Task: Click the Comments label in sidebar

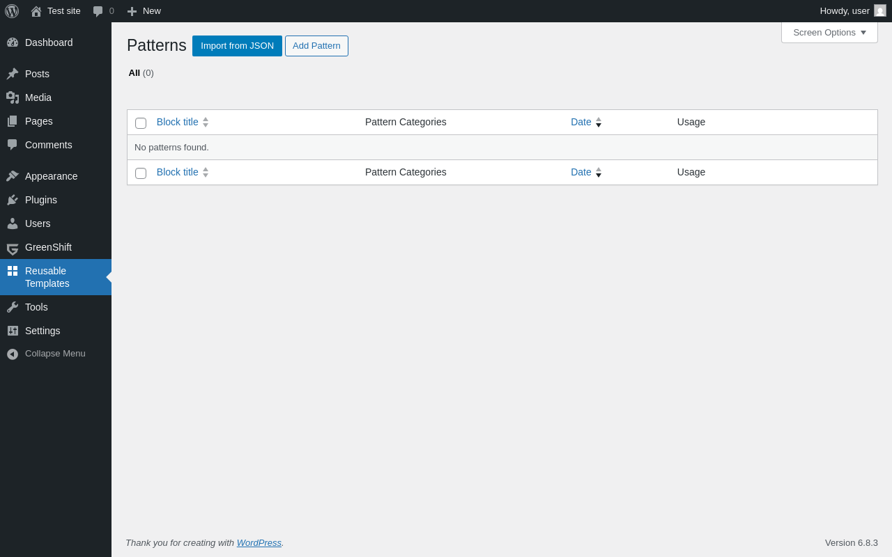Action: 49,145
